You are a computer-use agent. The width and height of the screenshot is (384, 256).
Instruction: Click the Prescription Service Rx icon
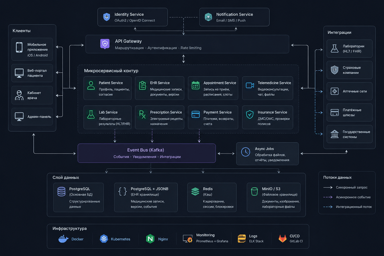pos(142,114)
